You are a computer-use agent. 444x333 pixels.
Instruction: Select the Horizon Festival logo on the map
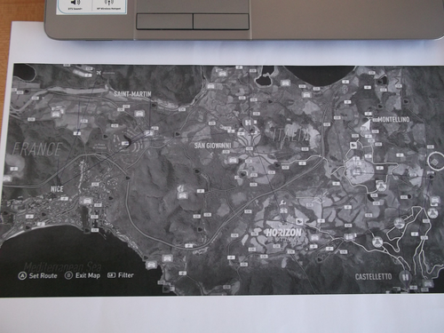[x=283, y=234]
